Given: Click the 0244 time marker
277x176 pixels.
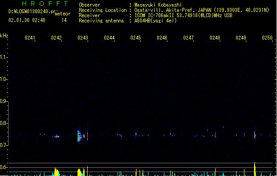Looking at the screenshot, I should tap(109, 38).
